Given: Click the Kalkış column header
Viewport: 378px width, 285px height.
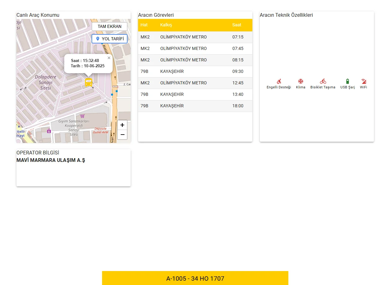Looking at the screenshot, I should pyautogui.click(x=166, y=25).
